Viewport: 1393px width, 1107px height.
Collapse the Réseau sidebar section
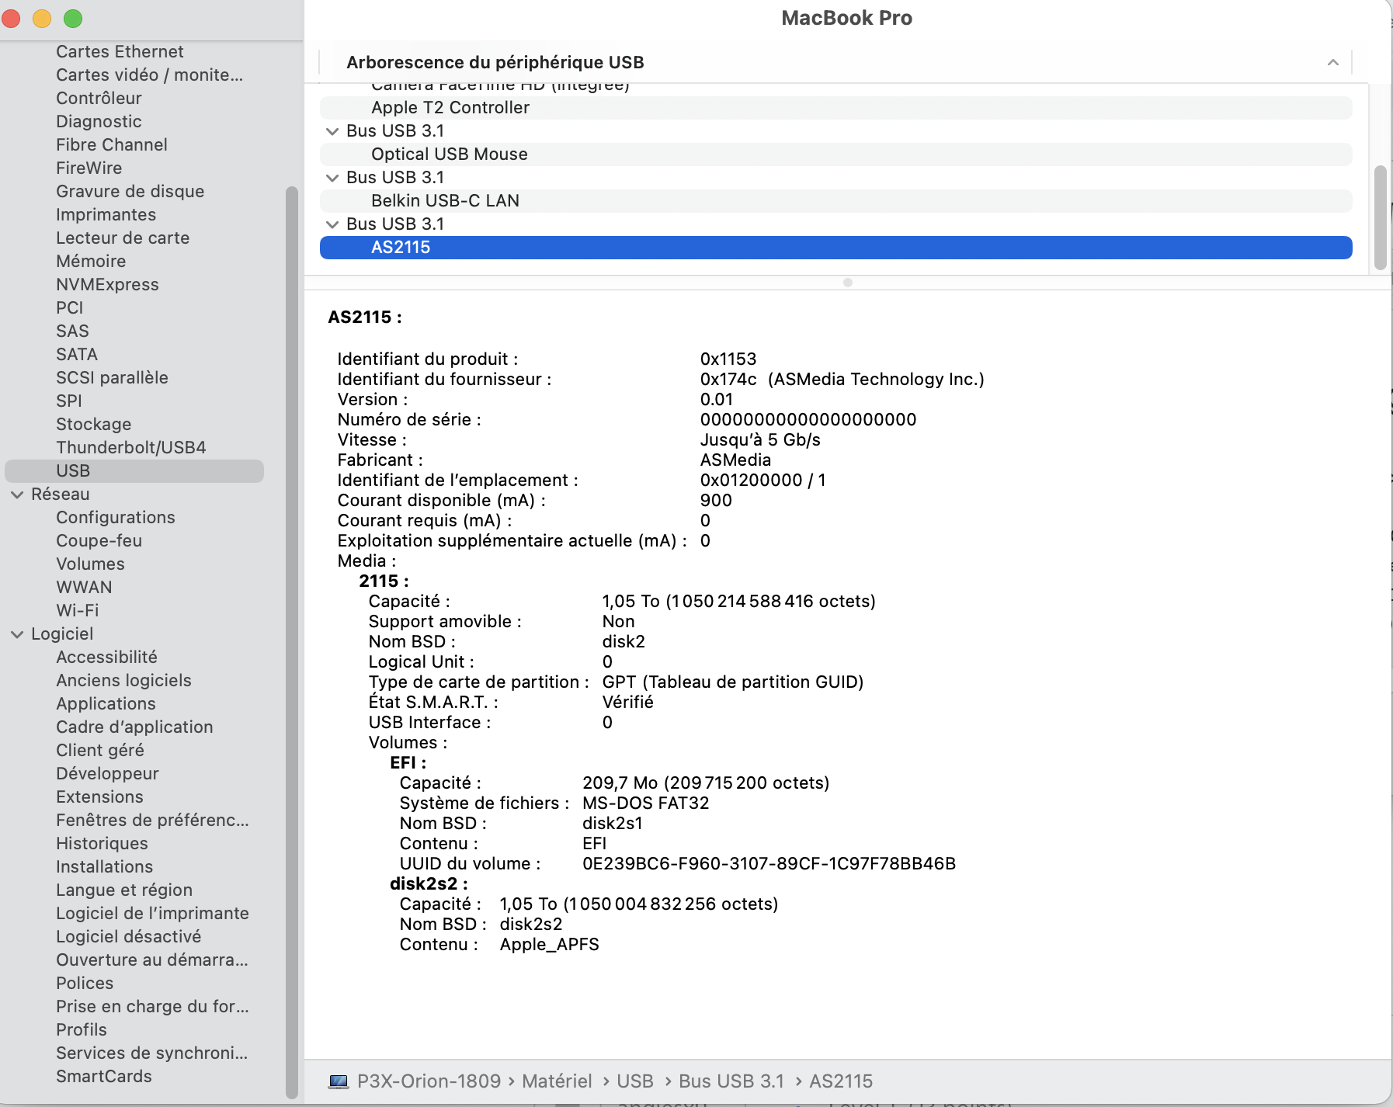point(17,495)
